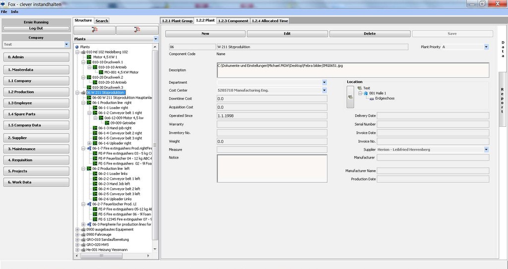Collapse the 06 W 211 Sitzproduktion tree node

coord(77,93)
